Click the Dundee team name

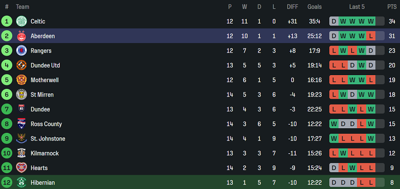coord(41,109)
